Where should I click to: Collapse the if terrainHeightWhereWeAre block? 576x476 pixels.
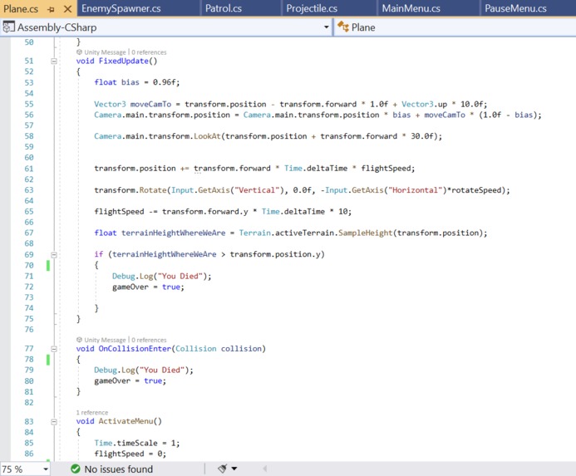click(x=54, y=254)
